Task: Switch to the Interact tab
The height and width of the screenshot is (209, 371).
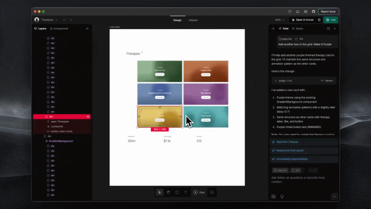Action: tap(192, 20)
